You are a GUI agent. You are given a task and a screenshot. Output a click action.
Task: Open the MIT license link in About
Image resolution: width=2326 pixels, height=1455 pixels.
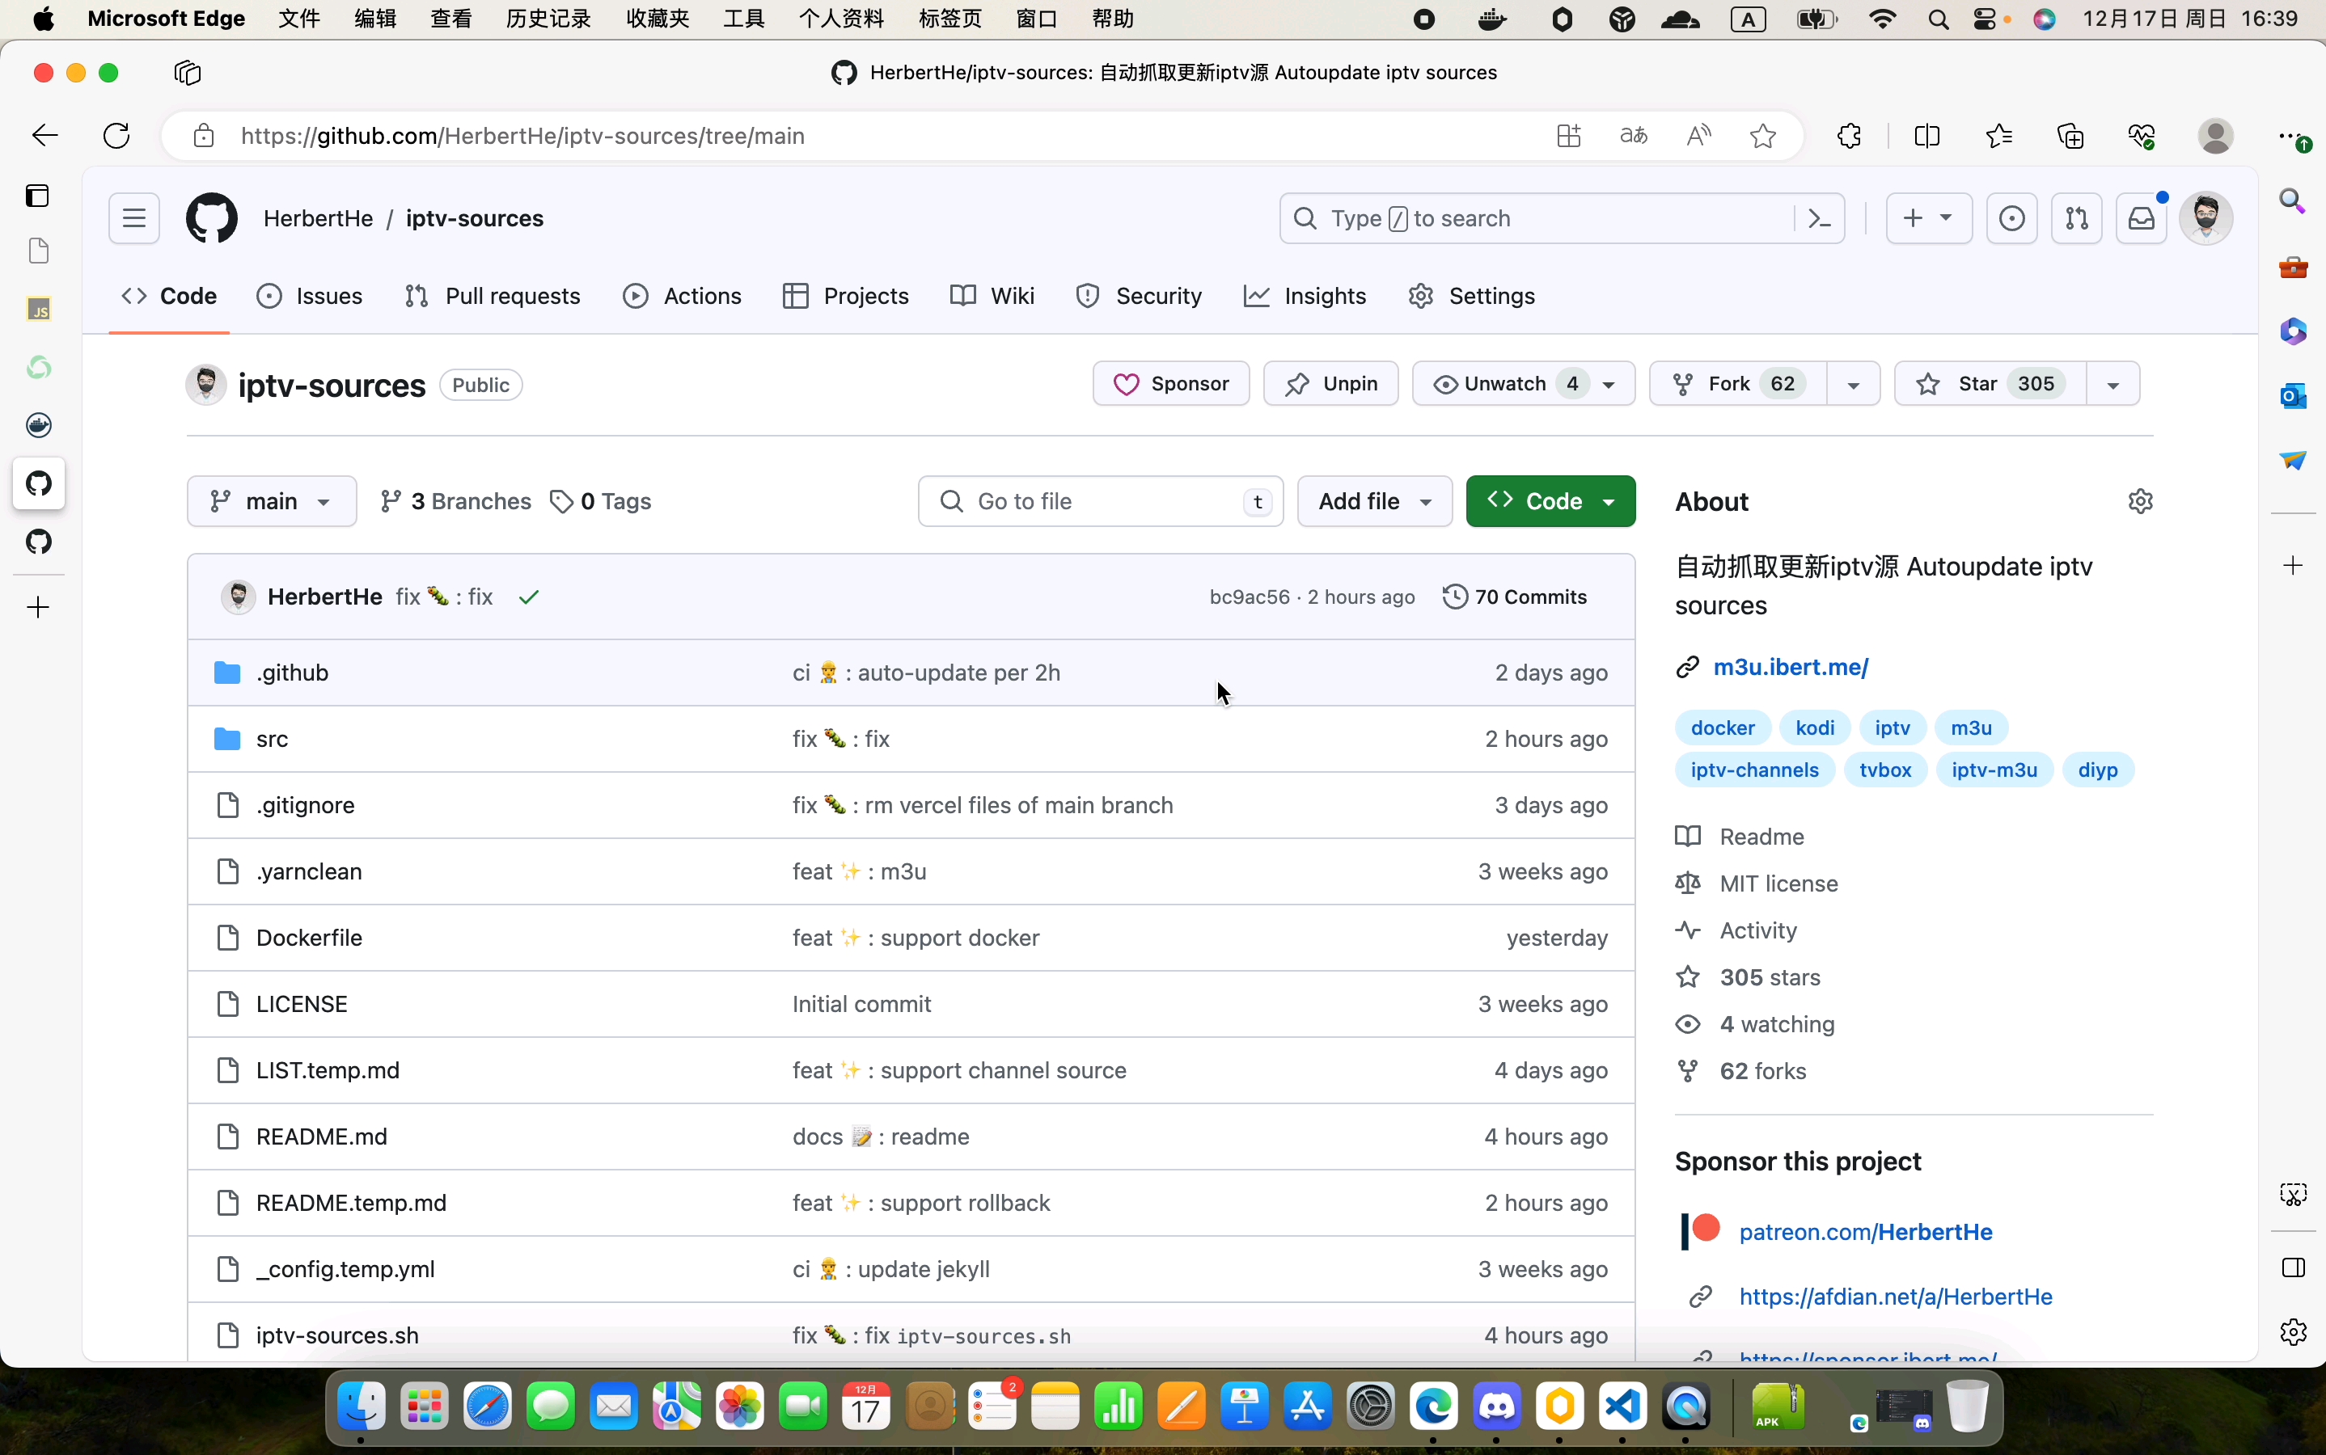pos(1778,884)
